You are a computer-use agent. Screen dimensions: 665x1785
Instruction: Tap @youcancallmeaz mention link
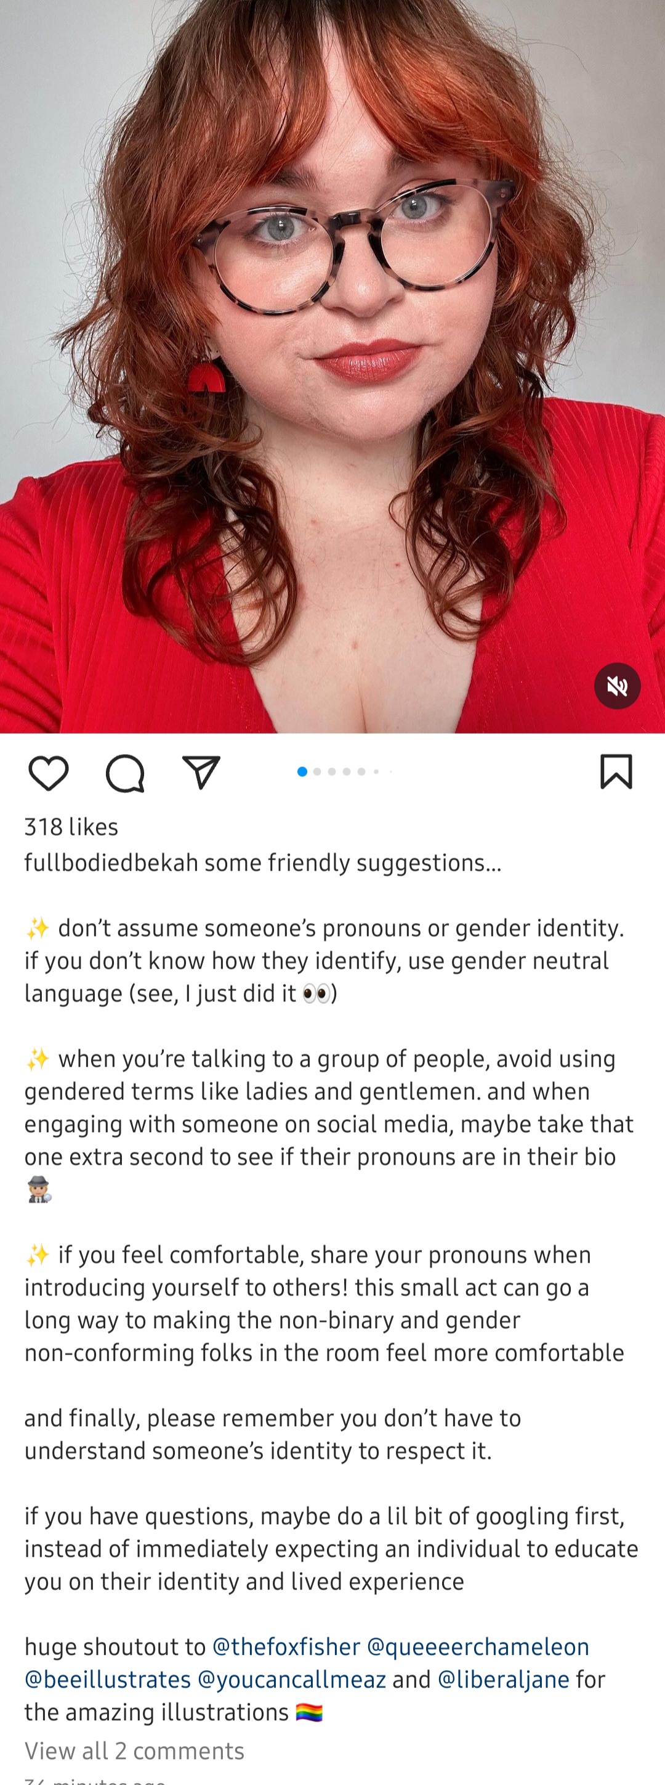[291, 1679]
